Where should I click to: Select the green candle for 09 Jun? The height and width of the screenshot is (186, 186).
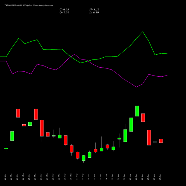(125, 135)
